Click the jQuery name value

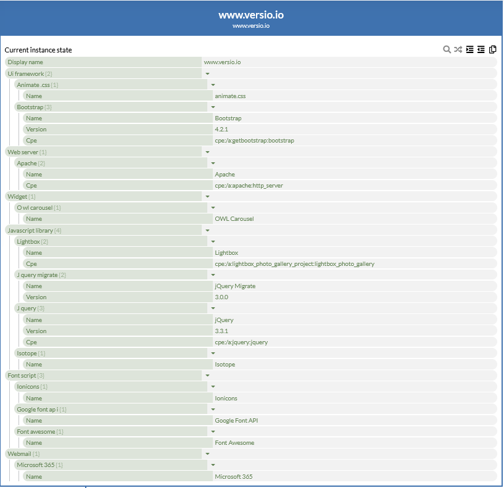coord(224,320)
